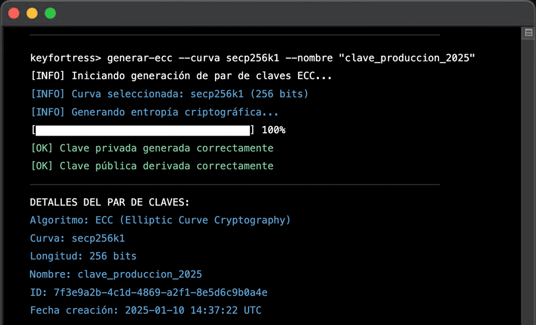Minimize the window using the yellow button
The height and width of the screenshot is (325, 536).
(x=32, y=13)
